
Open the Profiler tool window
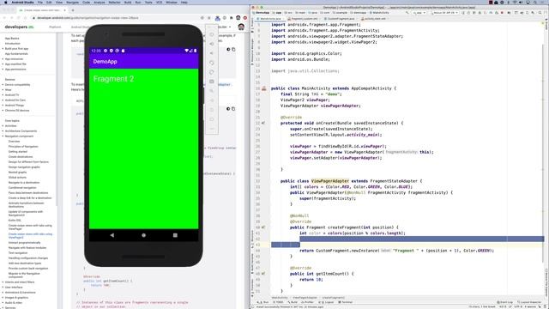307,302
